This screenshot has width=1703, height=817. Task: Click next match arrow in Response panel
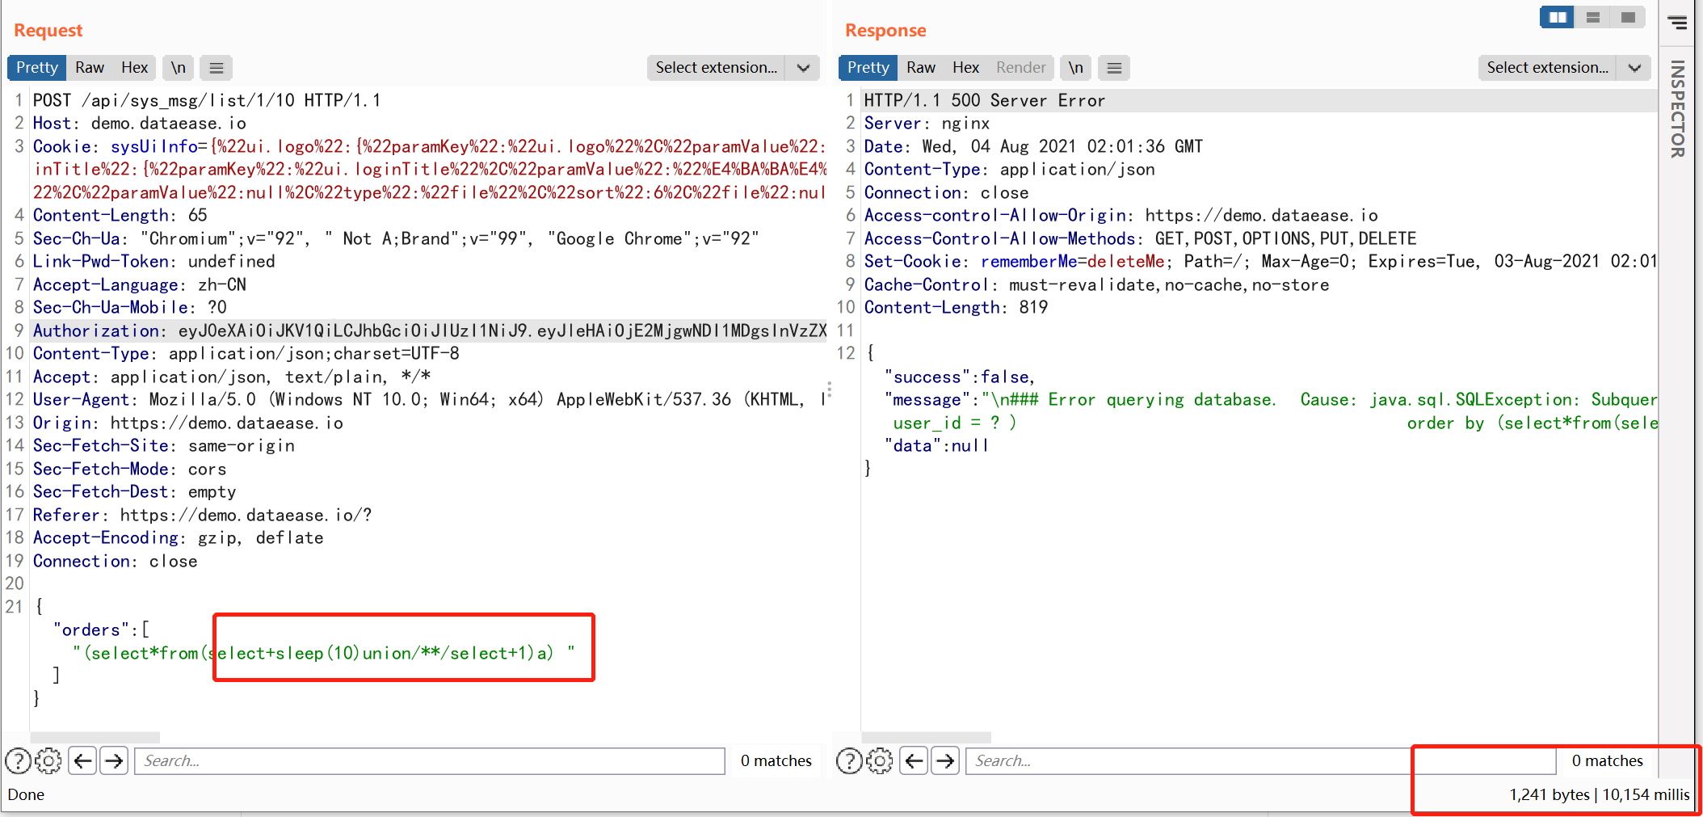(x=945, y=760)
